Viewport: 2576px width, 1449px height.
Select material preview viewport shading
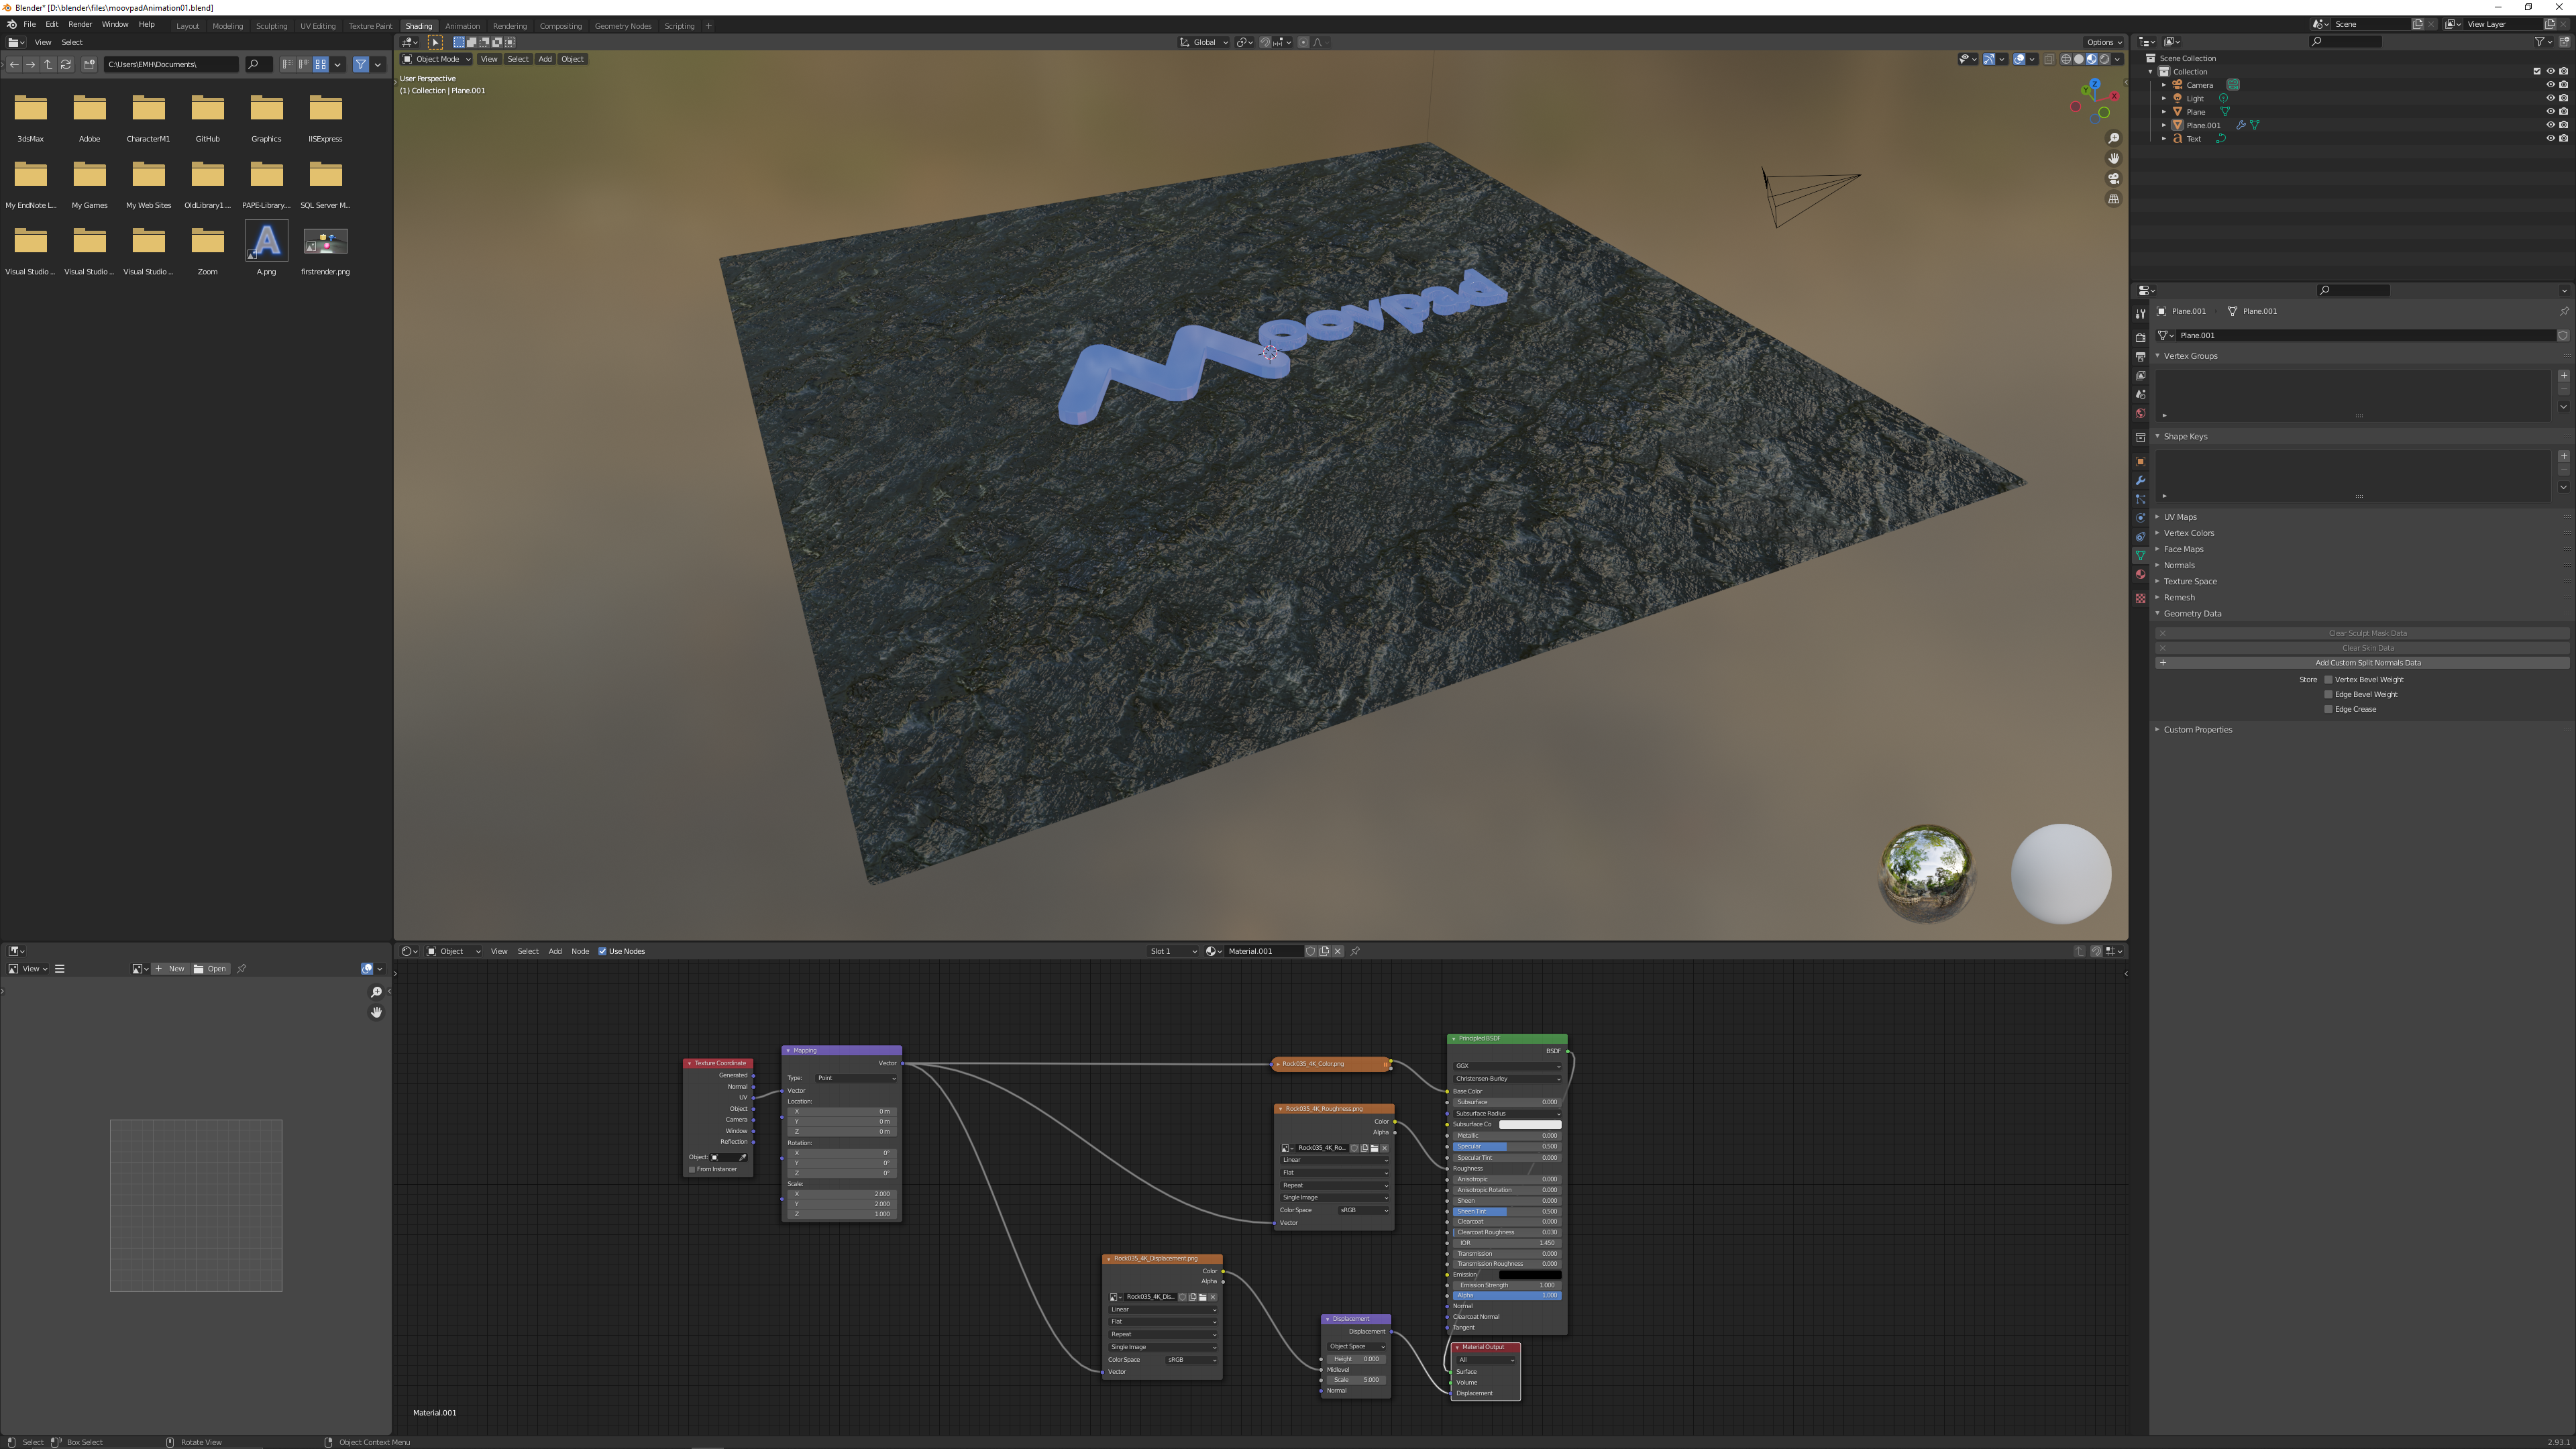click(2091, 59)
